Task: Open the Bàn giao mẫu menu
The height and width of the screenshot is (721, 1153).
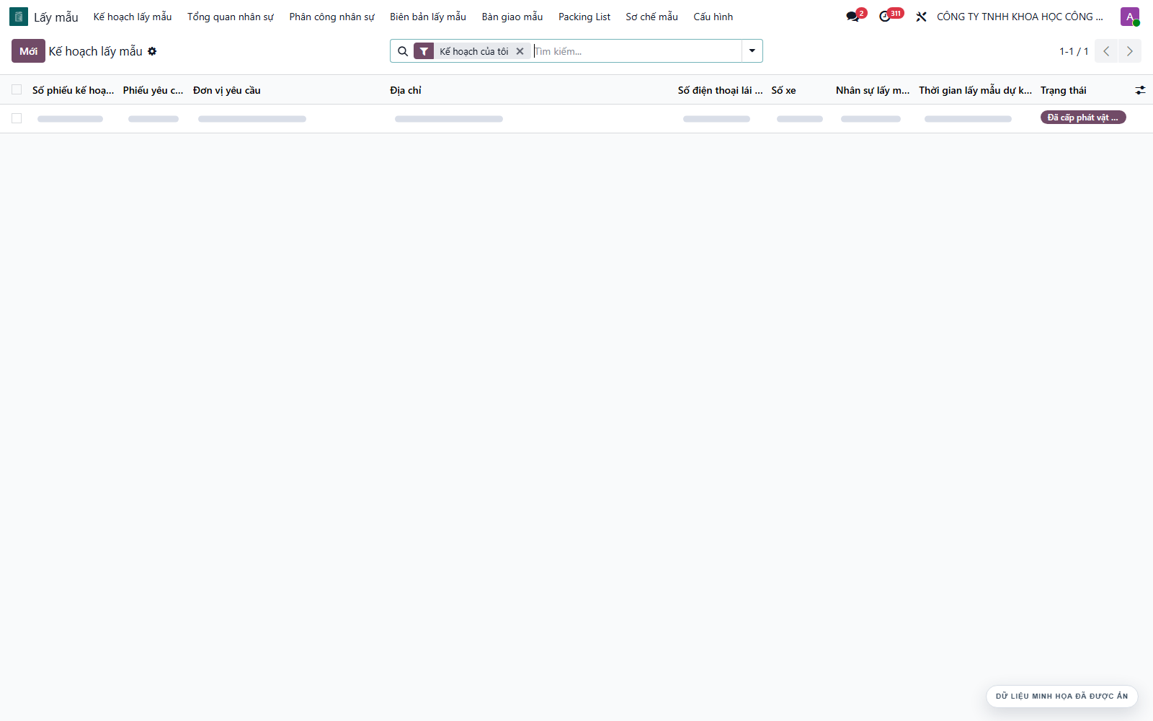Action: pyautogui.click(x=512, y=17)
